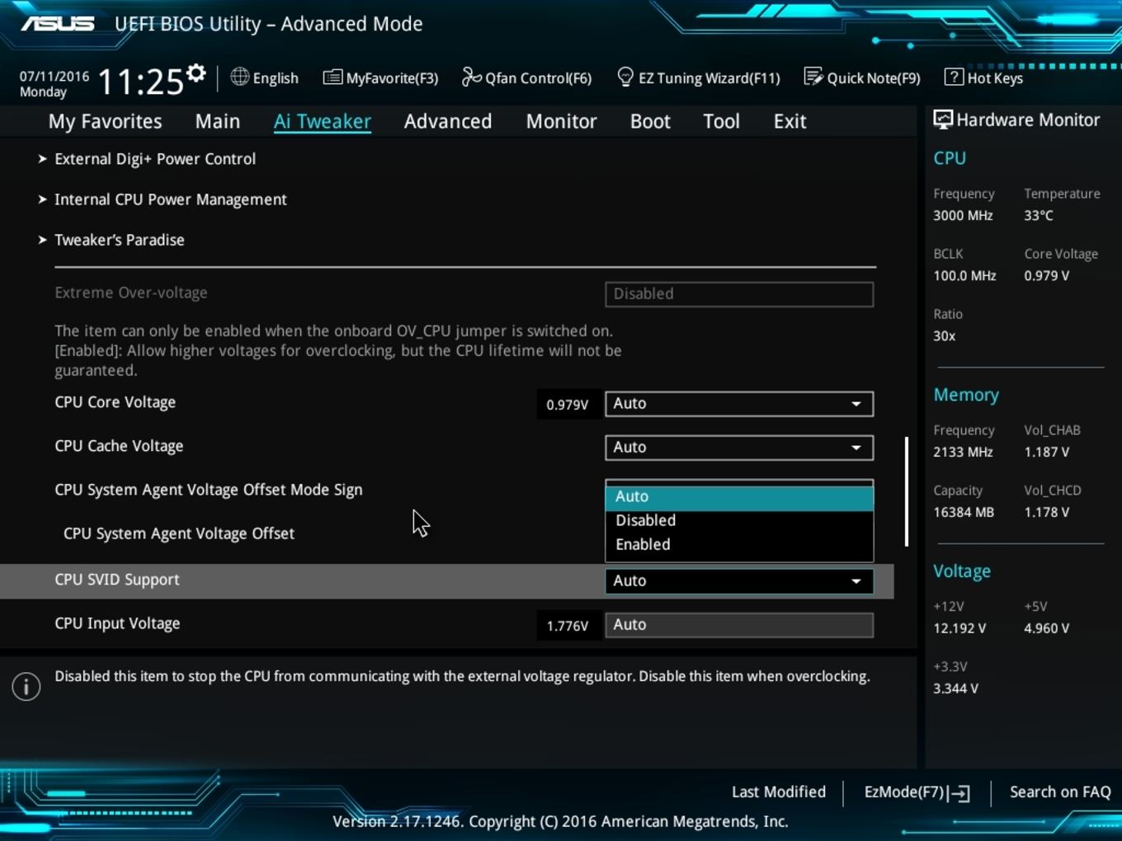Open Search on FAQ
Viewport: 1122px width, 841px height.
point(1060,792)
